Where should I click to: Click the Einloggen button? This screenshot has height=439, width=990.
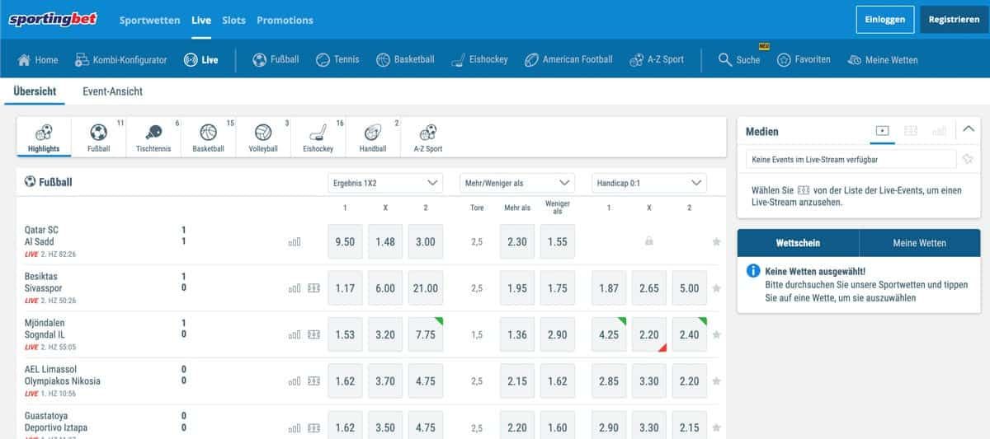click(x=885, y=19)
